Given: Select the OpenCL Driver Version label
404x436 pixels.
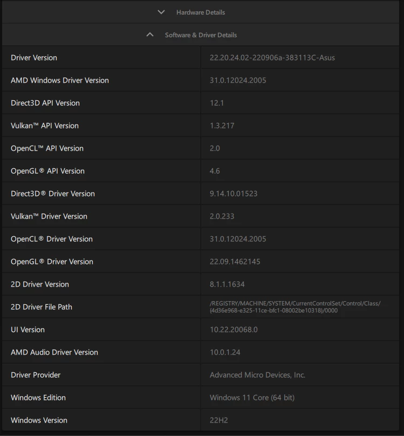Looking at the screenshot, I should [52, 239].
